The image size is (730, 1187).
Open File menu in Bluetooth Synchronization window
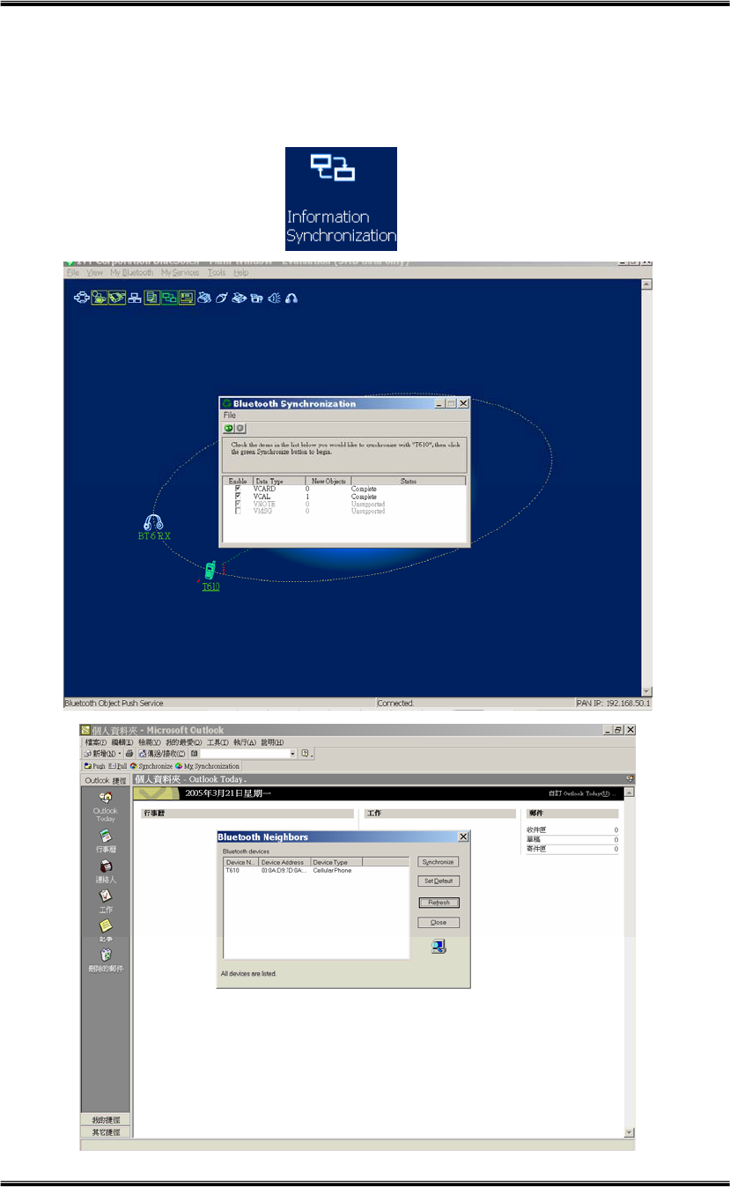[x=230, y=416]
